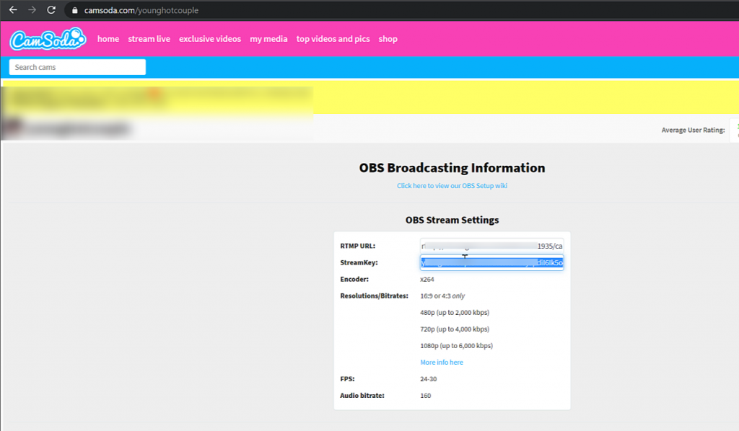Click the FPS label
This screenshot has height=431, width=739.
coord(347,379)
